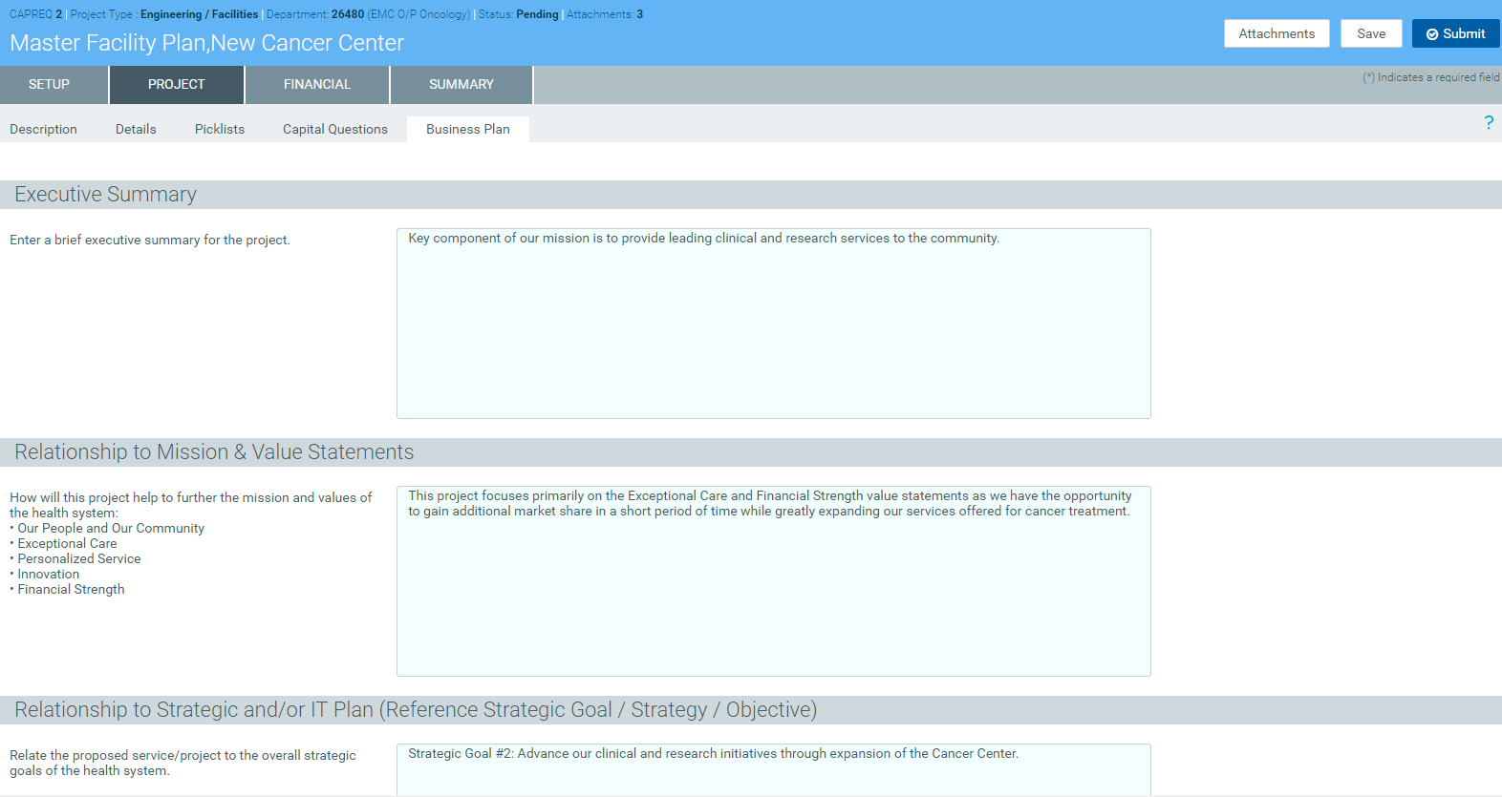This screenshot has height=797, width=1502.
Task: View the Capital Questions subtab
Action: point(335,130)
